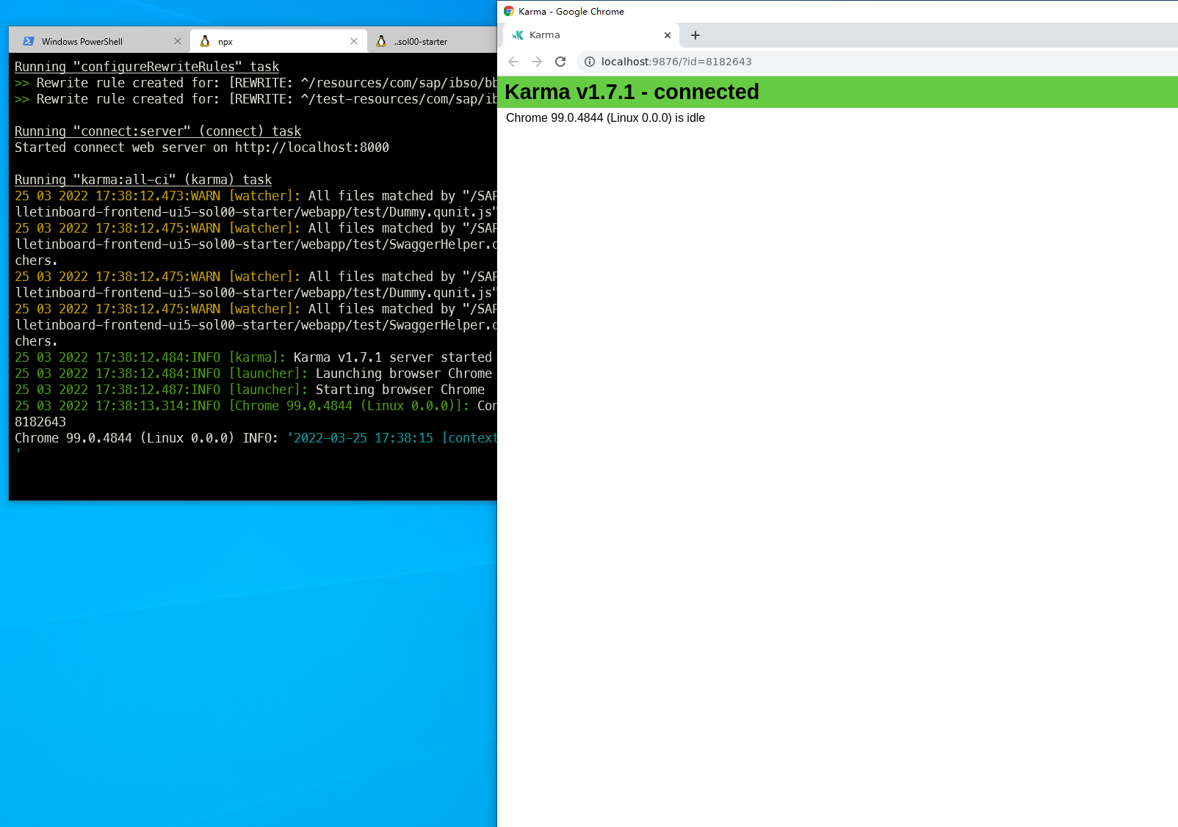Click the 'Karma - Google Chrome' window title

tap(571, 11)
